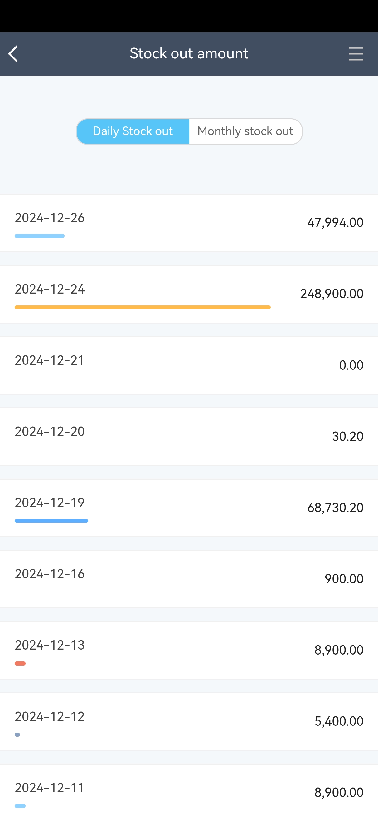This screenshot has width=378, height=817.
Task: Switch to Daily Stock out tab
Action: point(133,131)
